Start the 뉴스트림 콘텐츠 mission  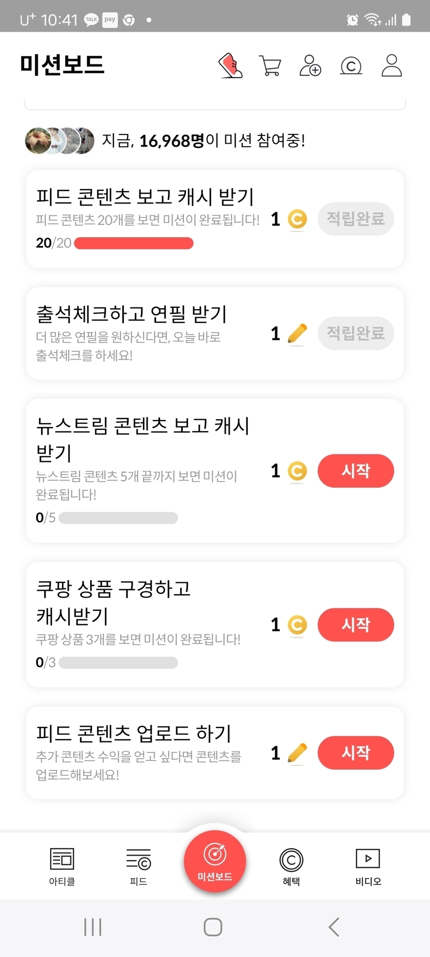355,471
